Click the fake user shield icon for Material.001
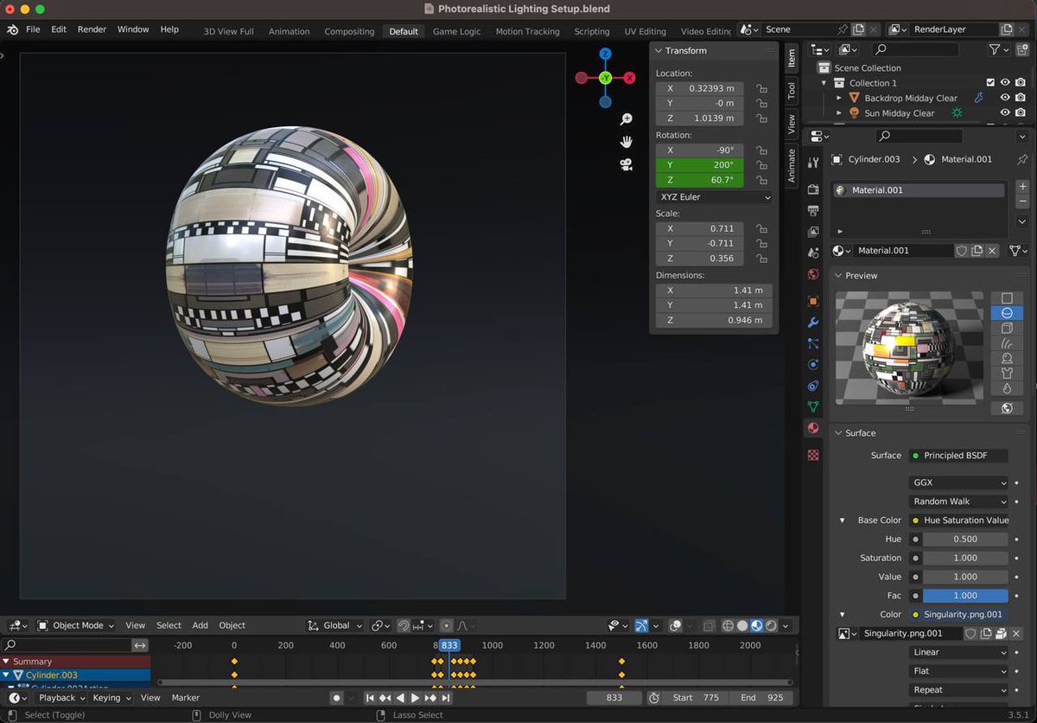This screenshot has height=723, width=1037. click(x=961, y=251)
